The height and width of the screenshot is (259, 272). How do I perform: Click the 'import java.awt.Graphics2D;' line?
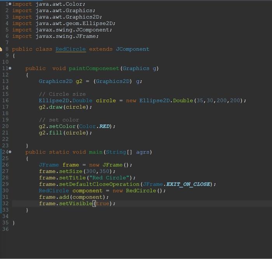pos(57,17)
